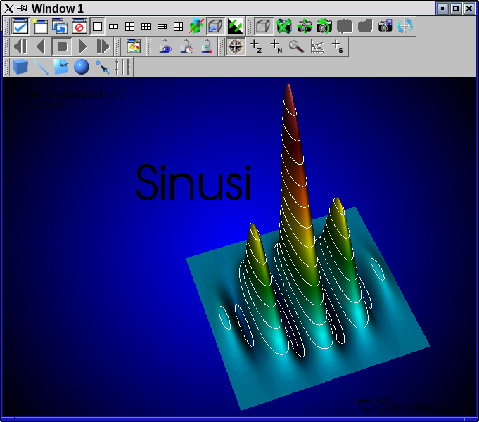Switch to 2x2 window layout
The width and height of the screenshot is (479, 422).
(129, 27)
